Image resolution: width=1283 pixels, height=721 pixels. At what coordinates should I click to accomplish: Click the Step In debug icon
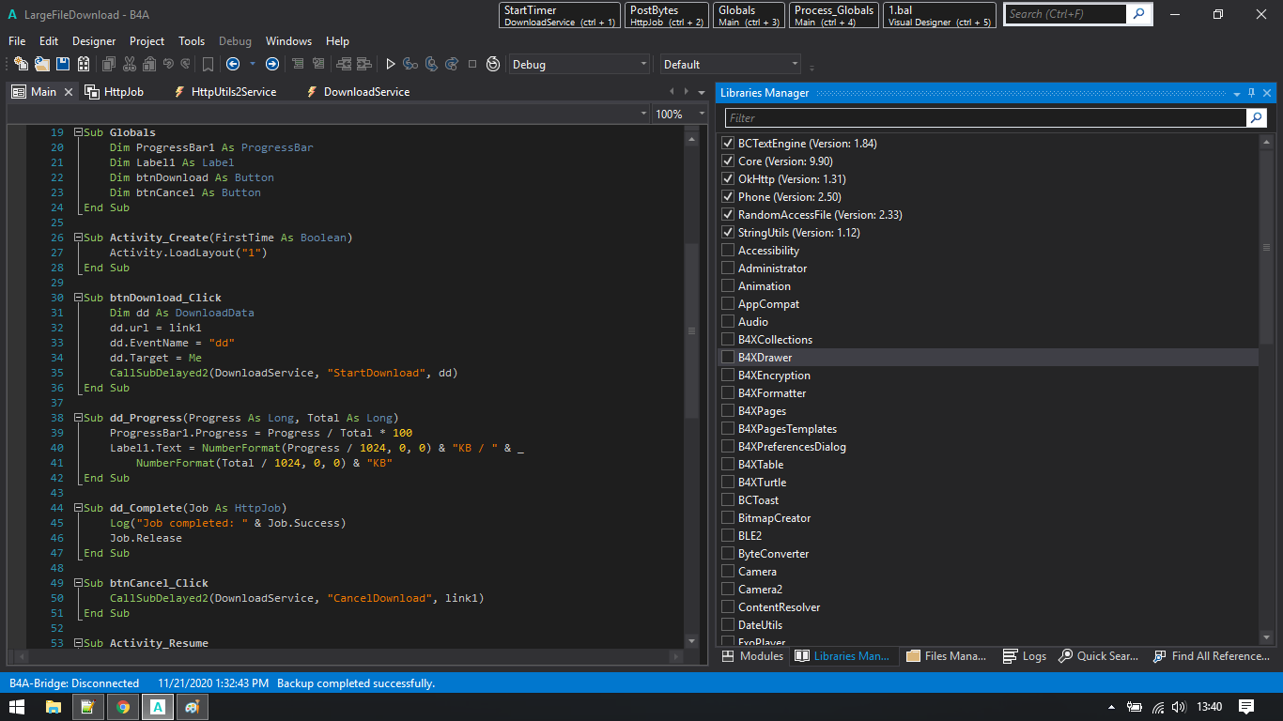pyautogui.click(x=410, y=64)
